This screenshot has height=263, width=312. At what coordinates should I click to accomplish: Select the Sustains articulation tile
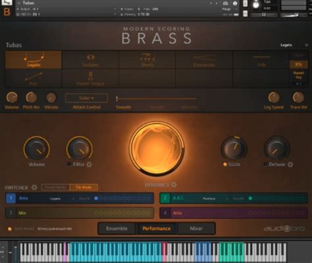point(90,60)
